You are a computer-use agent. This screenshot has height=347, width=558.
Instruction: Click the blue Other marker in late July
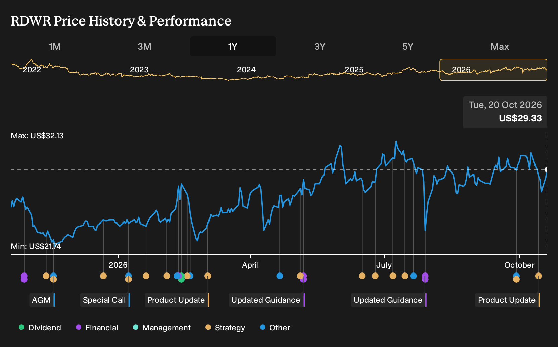point(414,276)
